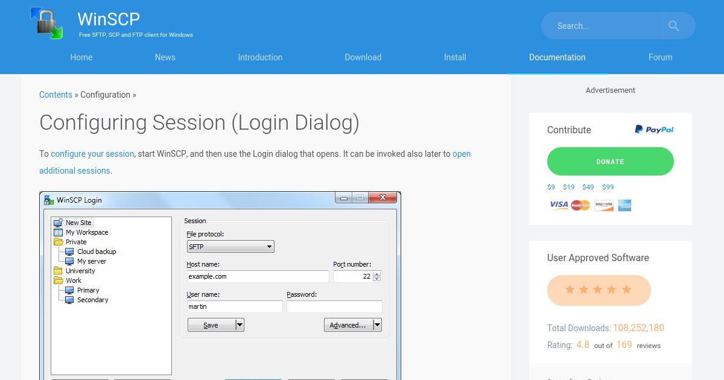The height and width of the screenshot is (380, 724).
Task: Click the Password field
Action: point(334,306)
